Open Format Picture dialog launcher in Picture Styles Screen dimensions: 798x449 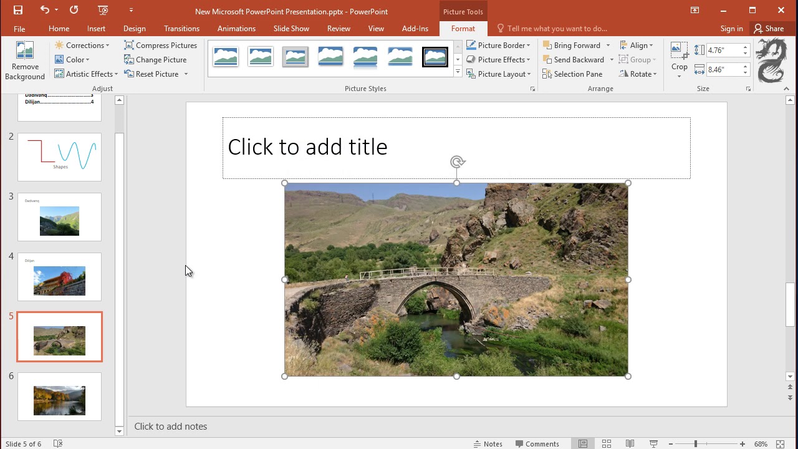532,89
